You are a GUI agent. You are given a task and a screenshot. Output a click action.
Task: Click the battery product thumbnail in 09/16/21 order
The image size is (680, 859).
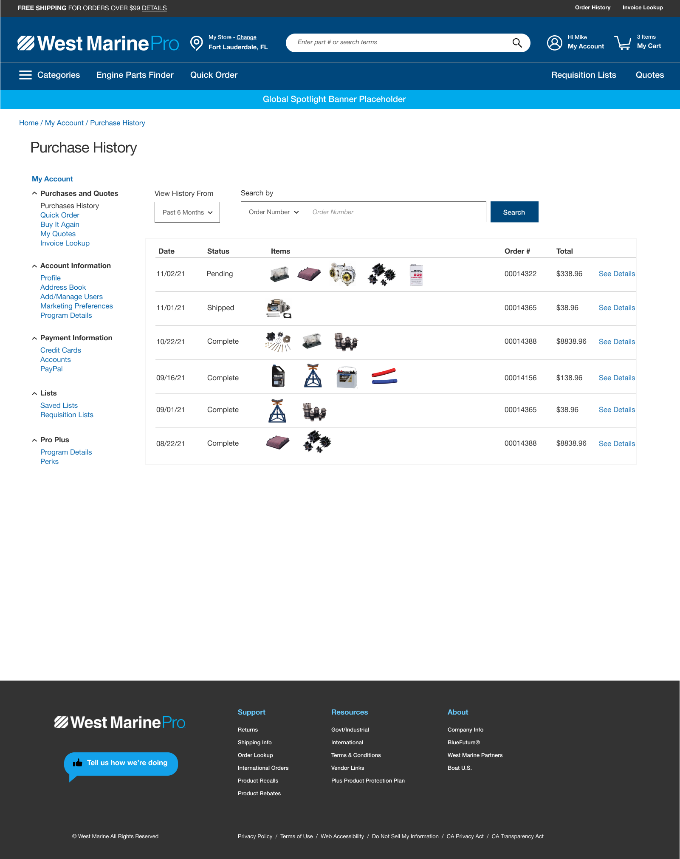[x=347, y=377]
